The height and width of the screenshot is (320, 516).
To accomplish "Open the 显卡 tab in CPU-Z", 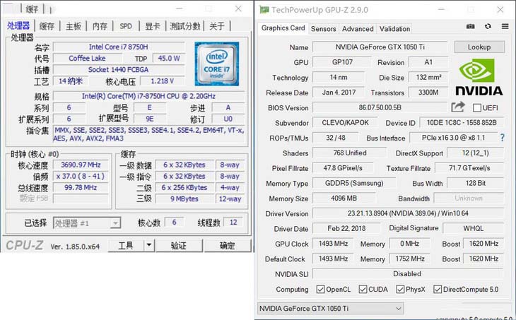I will (153, 26).
